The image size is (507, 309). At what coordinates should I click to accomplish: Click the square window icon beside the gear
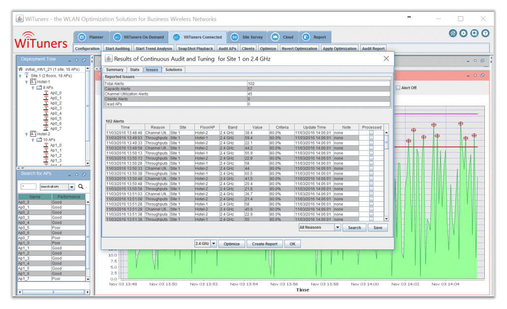click(475, 33)
